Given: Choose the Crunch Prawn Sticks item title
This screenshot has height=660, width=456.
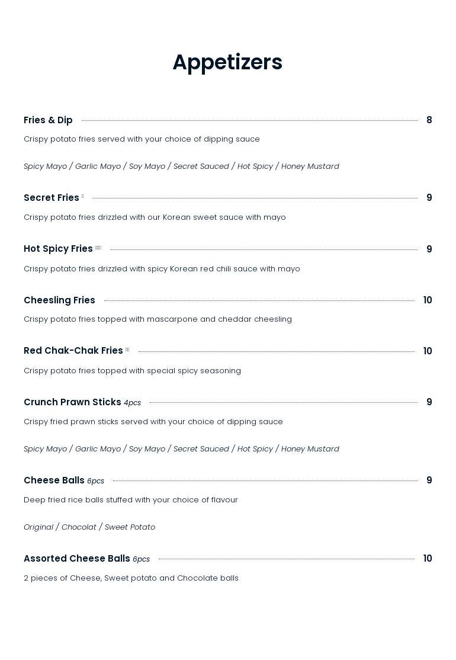Looking at the screenshot, I should (72, 402).
